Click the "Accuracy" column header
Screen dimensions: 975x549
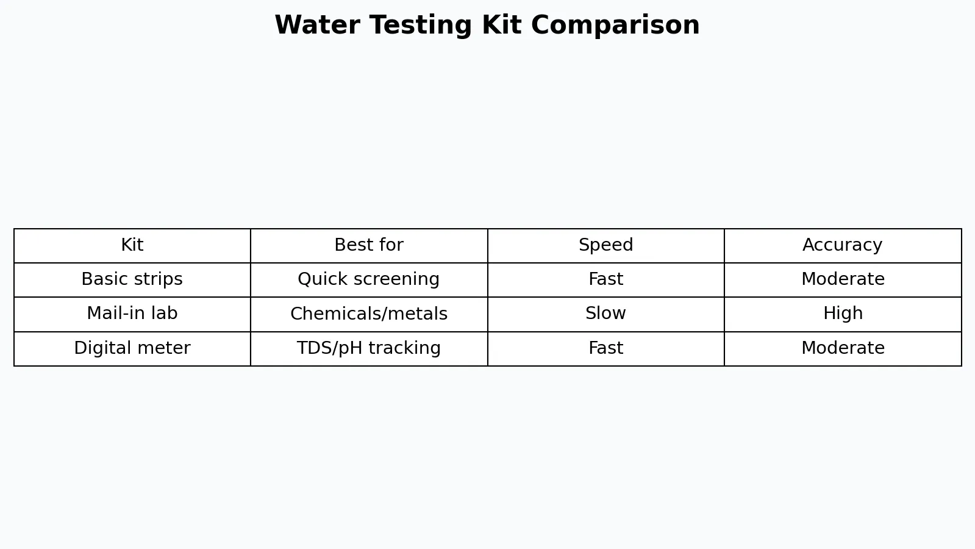tap(843, 245)
